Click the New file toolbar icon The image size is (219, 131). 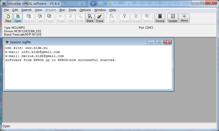coord(8,18)
